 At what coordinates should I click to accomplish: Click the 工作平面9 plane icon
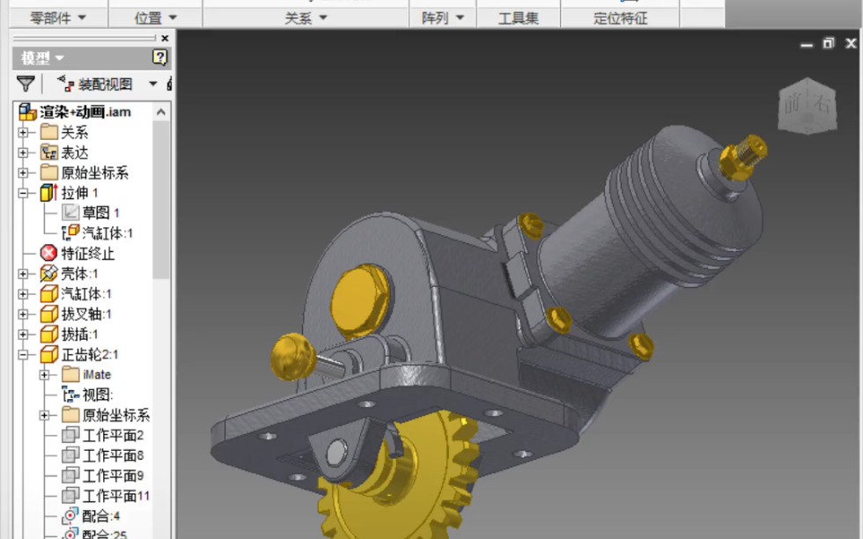pos(70,476)
